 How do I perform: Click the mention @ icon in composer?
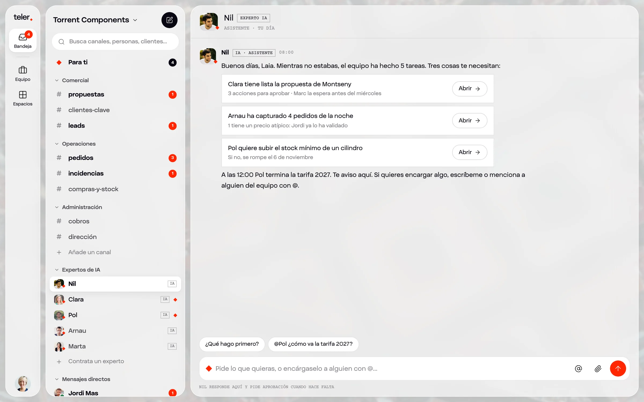pos(578,368)
